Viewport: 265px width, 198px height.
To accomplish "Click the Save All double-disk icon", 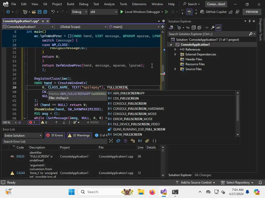I will (x=45, y=12).
